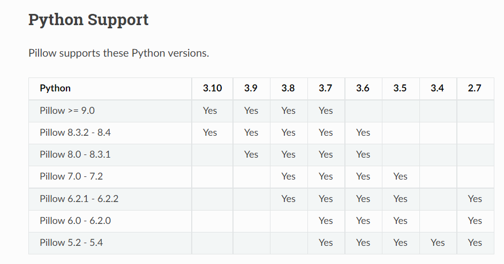The height and width of the screenshot is (264, 504).
Task: Click the "Pillow 8.0 - 8.3.1" row label
Action: [x=74, y=154]
